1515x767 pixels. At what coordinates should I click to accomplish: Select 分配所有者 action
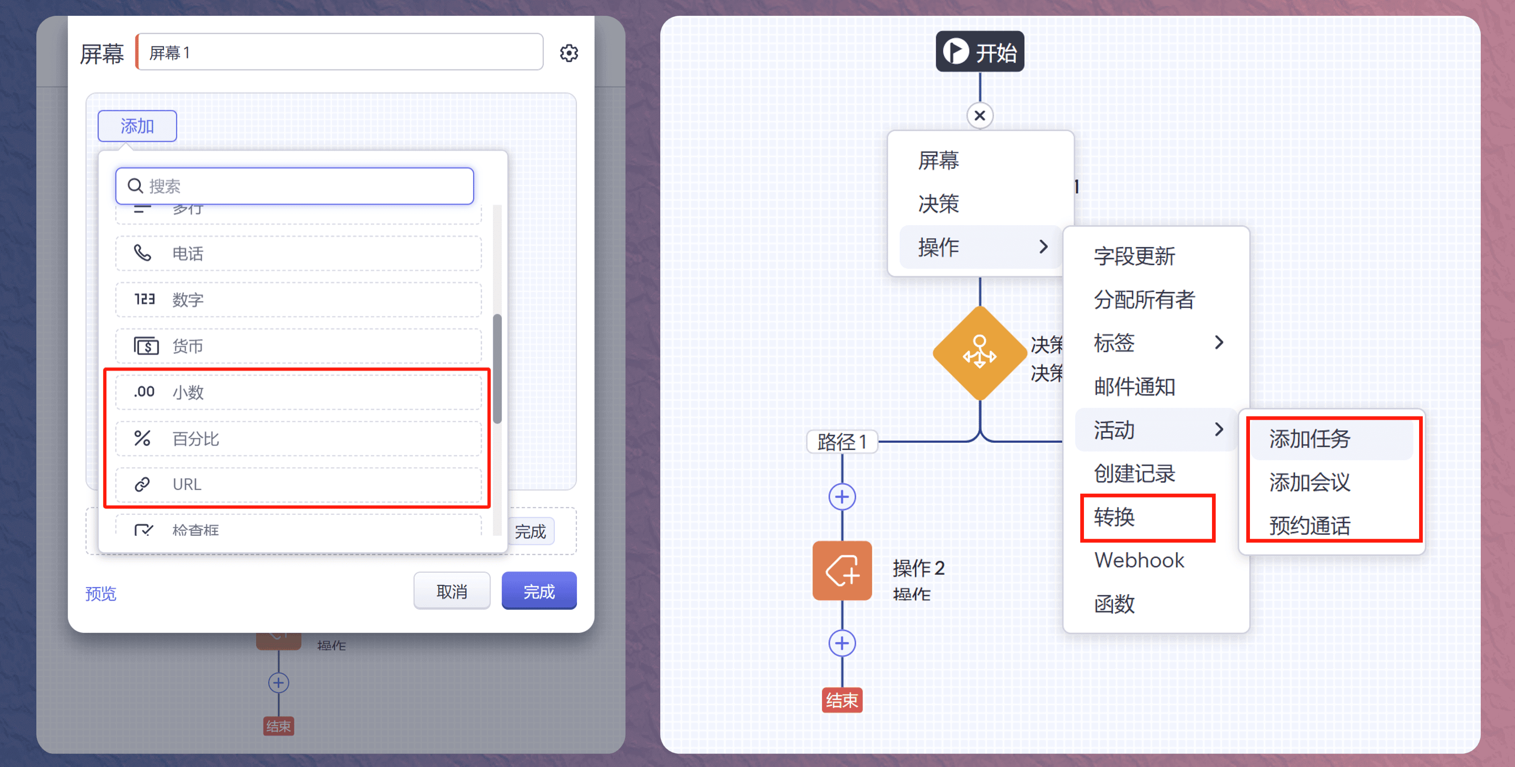coord(1156,300)
